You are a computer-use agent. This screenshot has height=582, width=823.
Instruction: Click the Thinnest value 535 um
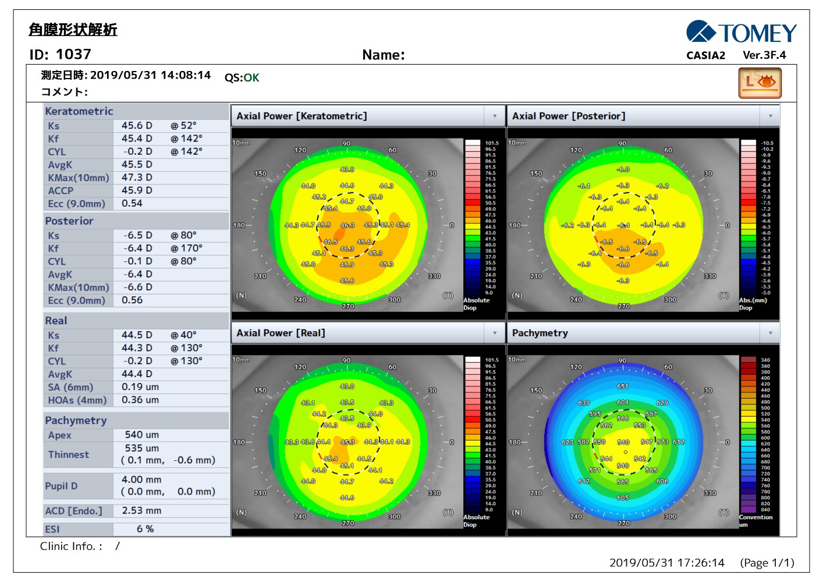(142, 448)
